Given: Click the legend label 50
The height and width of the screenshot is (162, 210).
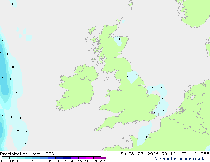Looking at the screenshot, I should [x=102, y=161].
